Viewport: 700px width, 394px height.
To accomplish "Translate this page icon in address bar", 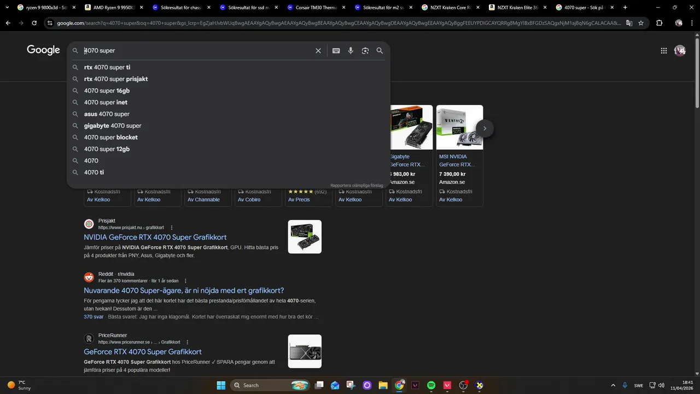I will click(x=629, y=23).
